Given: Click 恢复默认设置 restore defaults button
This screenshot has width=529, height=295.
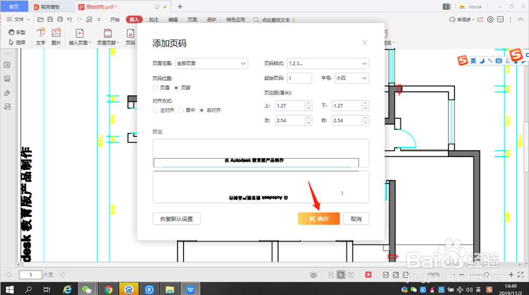Looking at the screenshot, I should tap(177, 218).
